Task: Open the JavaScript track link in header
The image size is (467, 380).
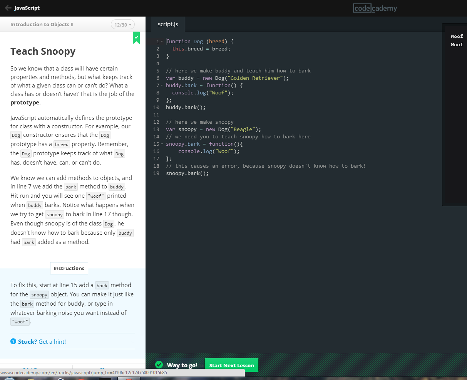Action: click(x=27, y=8)
